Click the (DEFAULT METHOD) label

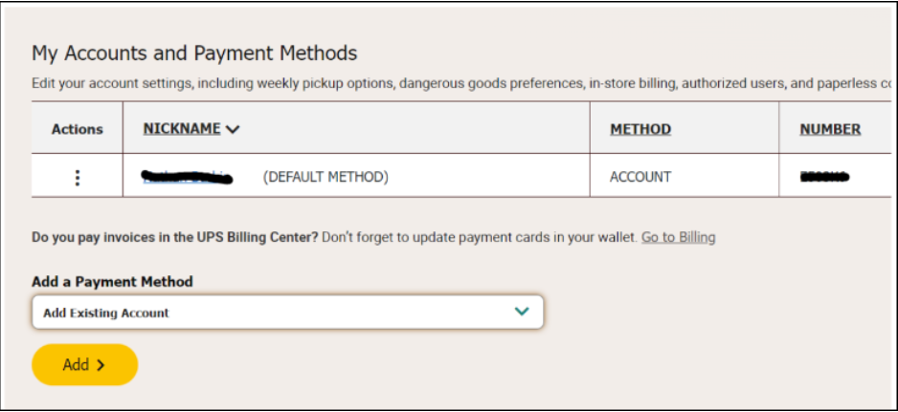(x=326, y=177)
